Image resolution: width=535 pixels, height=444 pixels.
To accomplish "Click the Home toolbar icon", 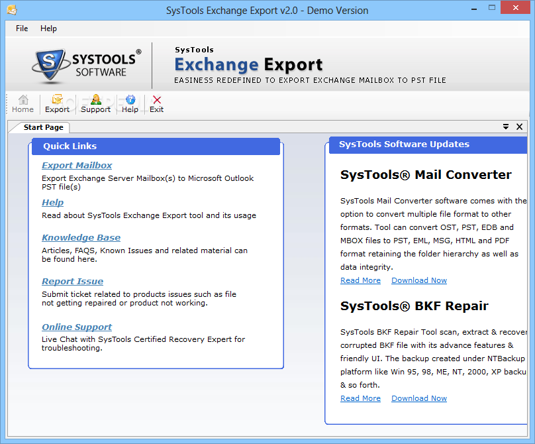I will [x=23, y=104].
